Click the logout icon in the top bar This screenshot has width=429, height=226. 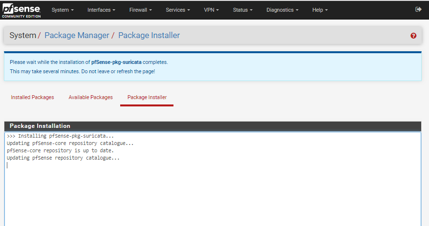point(418,10)
